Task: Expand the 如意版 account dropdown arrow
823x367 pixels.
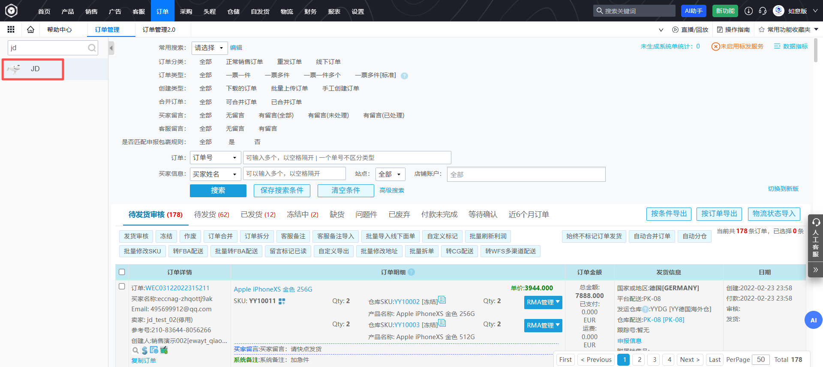Action: [x=815, y=11]
